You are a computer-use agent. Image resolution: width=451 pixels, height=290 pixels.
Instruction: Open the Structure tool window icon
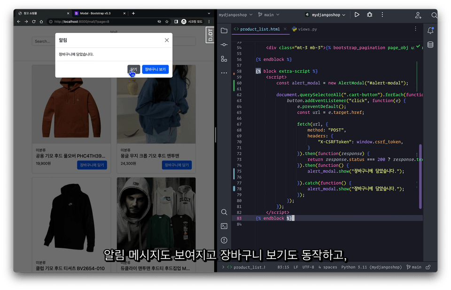click(x=224, y=59)
